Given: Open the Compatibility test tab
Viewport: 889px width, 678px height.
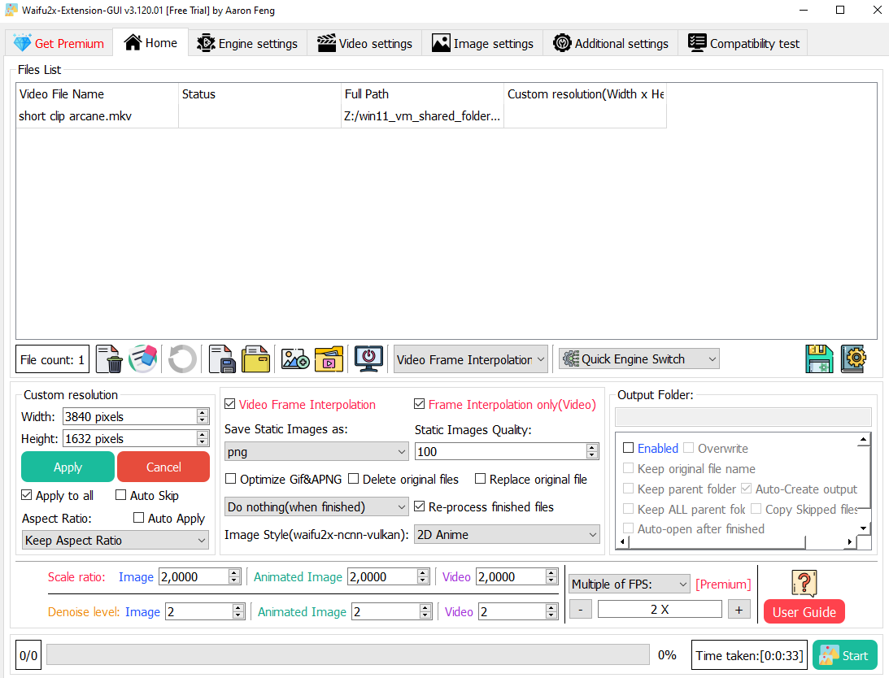Looking at the screenshot, I should (x=743, y=44).
